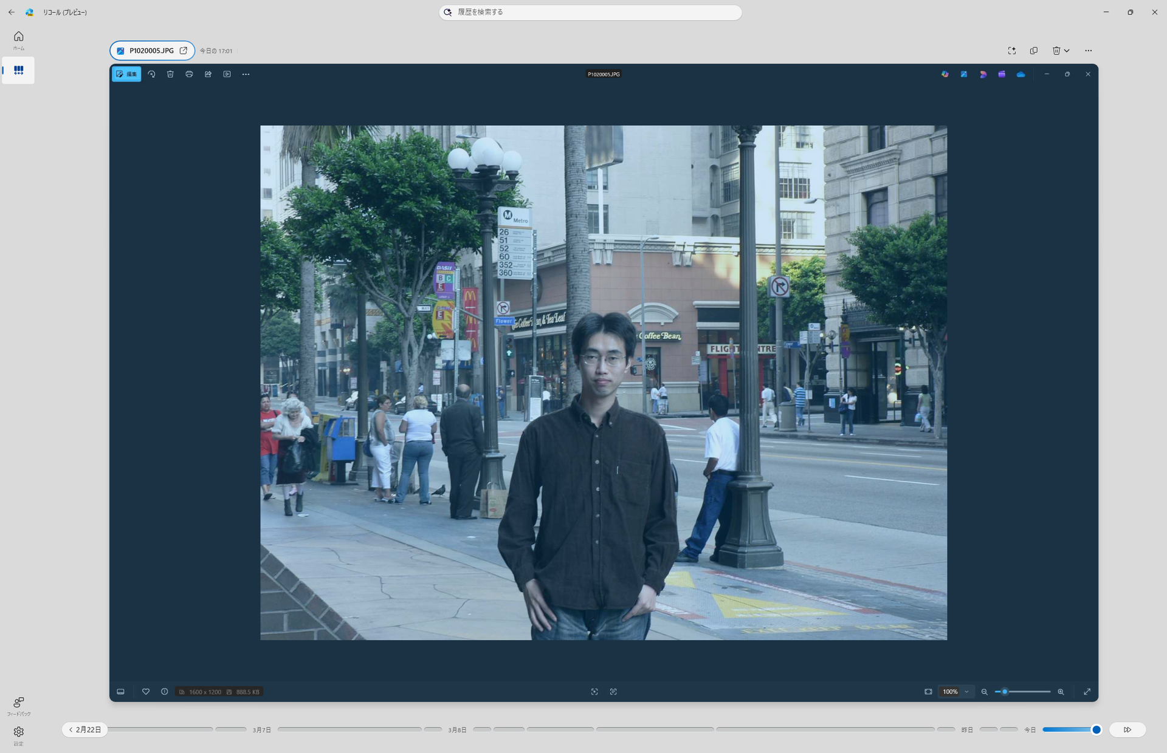Screen dimensions: 1167x753
Task: Open OneDrive cloud icon in Photos title bar
Action: (x=1021, y=74)
